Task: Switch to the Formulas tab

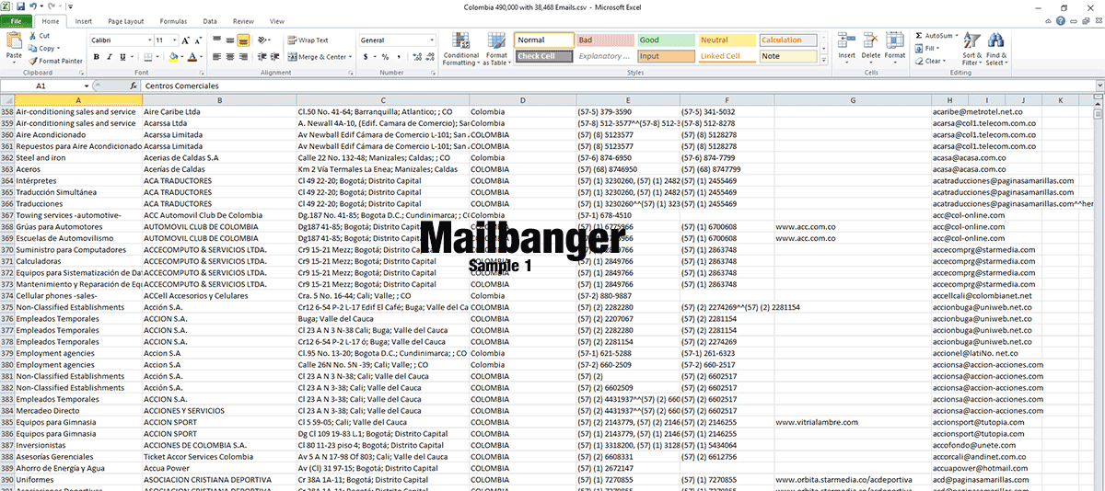Action: pos(173,20)
